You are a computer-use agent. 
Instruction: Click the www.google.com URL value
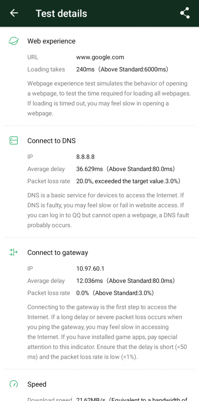click(x=100, y=57)
